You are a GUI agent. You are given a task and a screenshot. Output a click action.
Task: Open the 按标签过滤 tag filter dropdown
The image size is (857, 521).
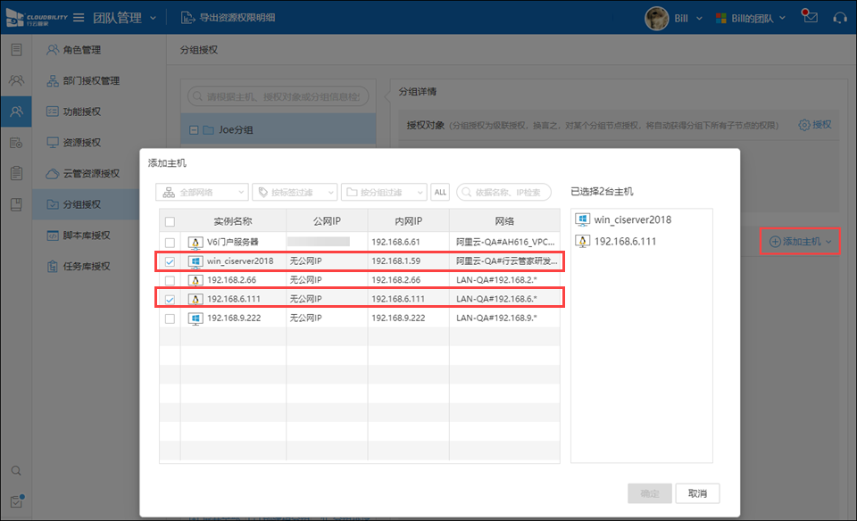point(295,192)
